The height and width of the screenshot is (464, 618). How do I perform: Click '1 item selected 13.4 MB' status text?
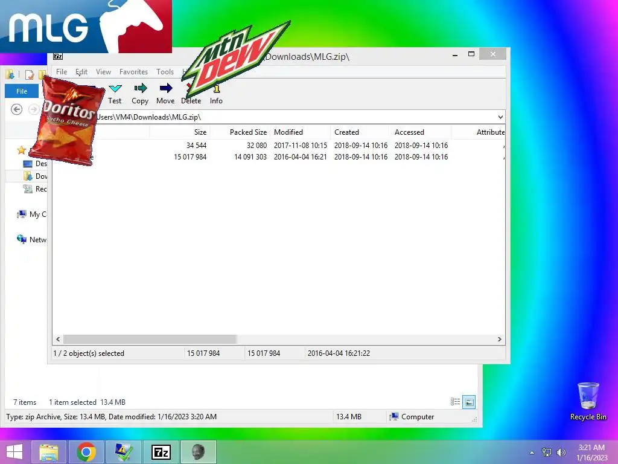point(87,402)
